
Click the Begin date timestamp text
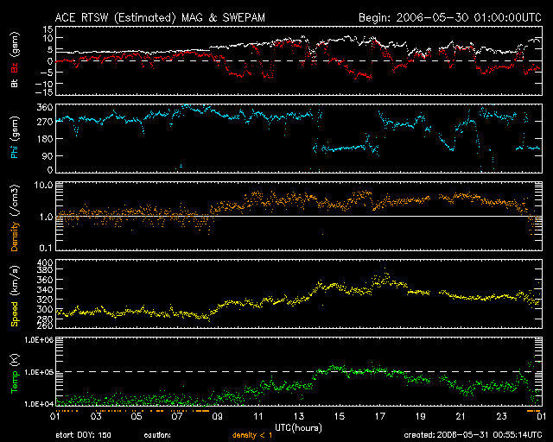(450, 17)
